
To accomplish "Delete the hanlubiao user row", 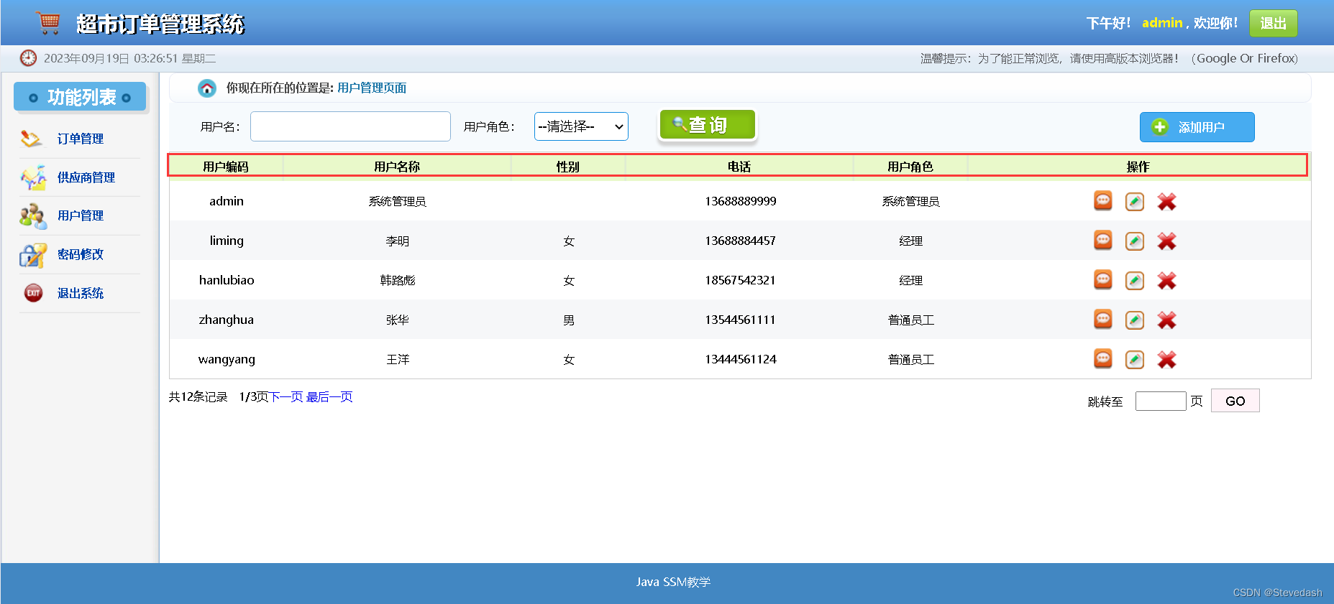I will [1166, 281].
